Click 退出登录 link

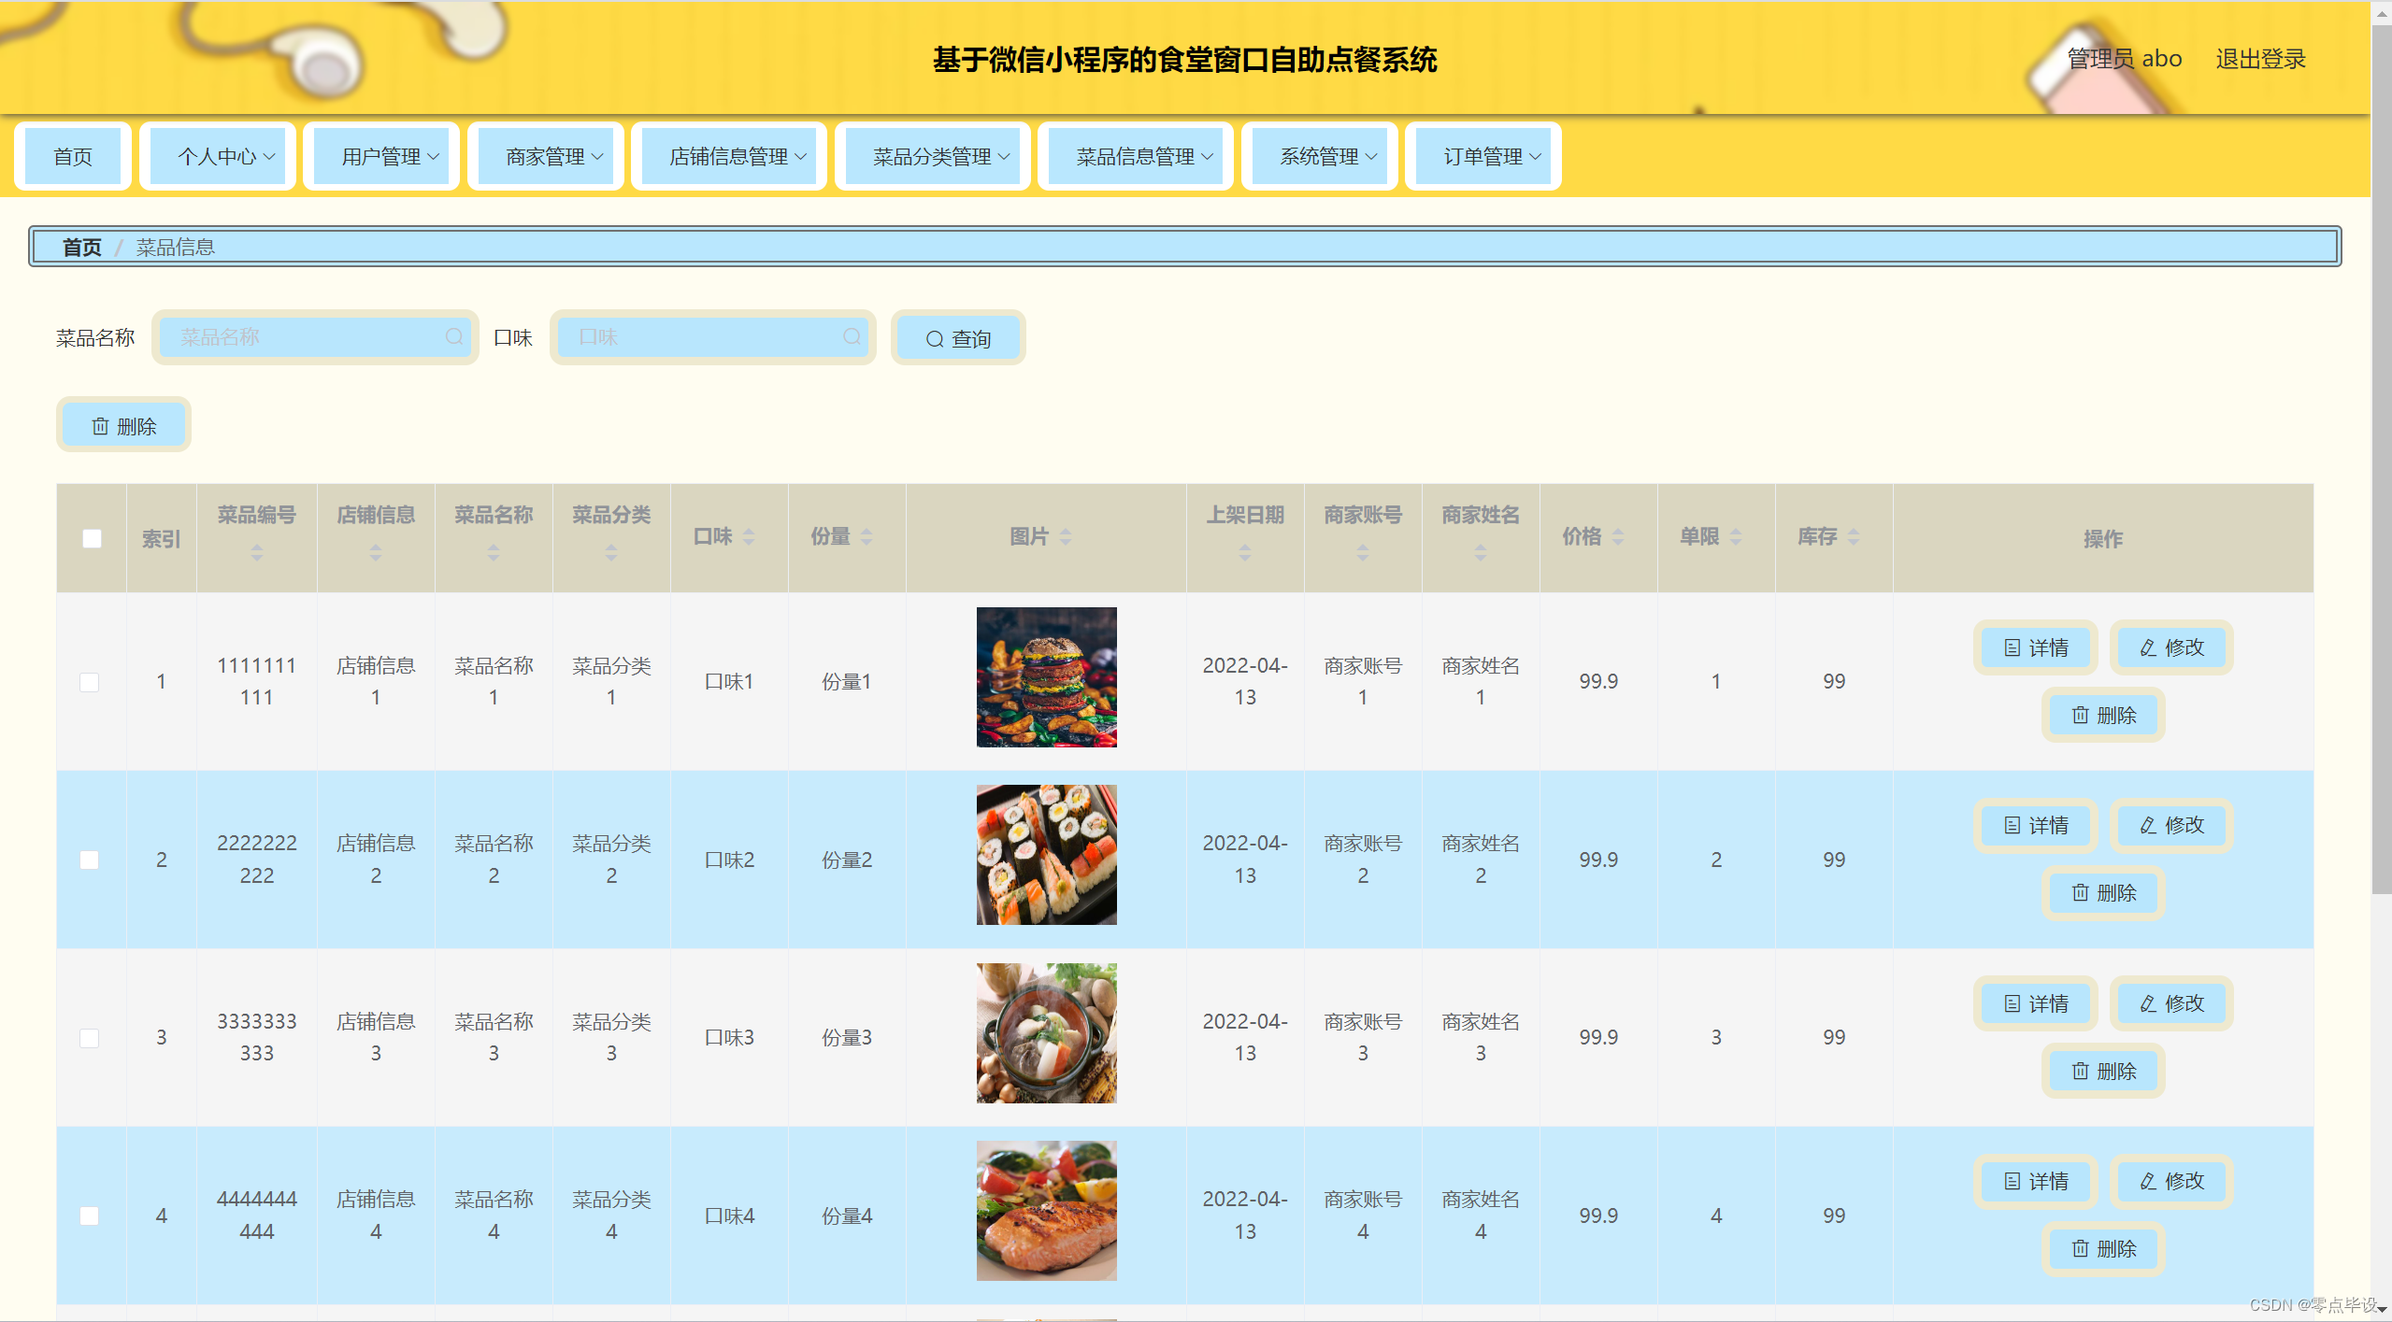[2260, 59]
